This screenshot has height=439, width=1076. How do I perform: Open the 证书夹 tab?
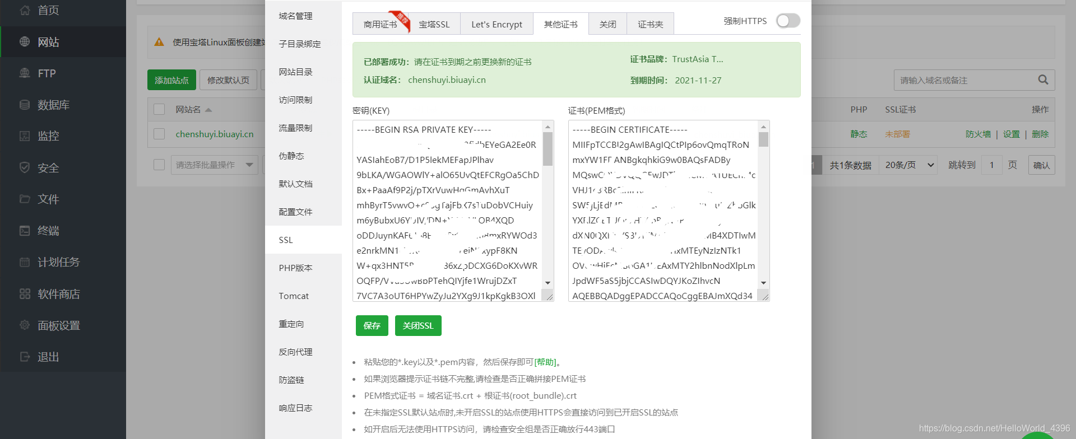(650, 24)
